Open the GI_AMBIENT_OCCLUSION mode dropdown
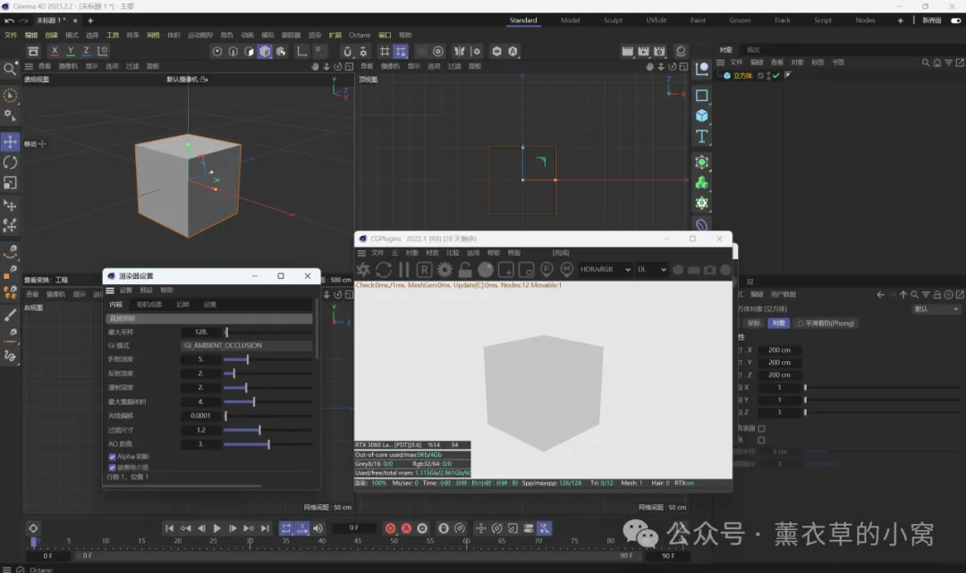This screenshot has height=573, width=966. click(x=247, y=346)
